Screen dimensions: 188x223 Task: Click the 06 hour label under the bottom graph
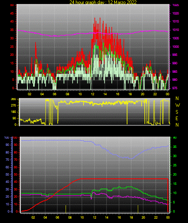tap(57, 217)
